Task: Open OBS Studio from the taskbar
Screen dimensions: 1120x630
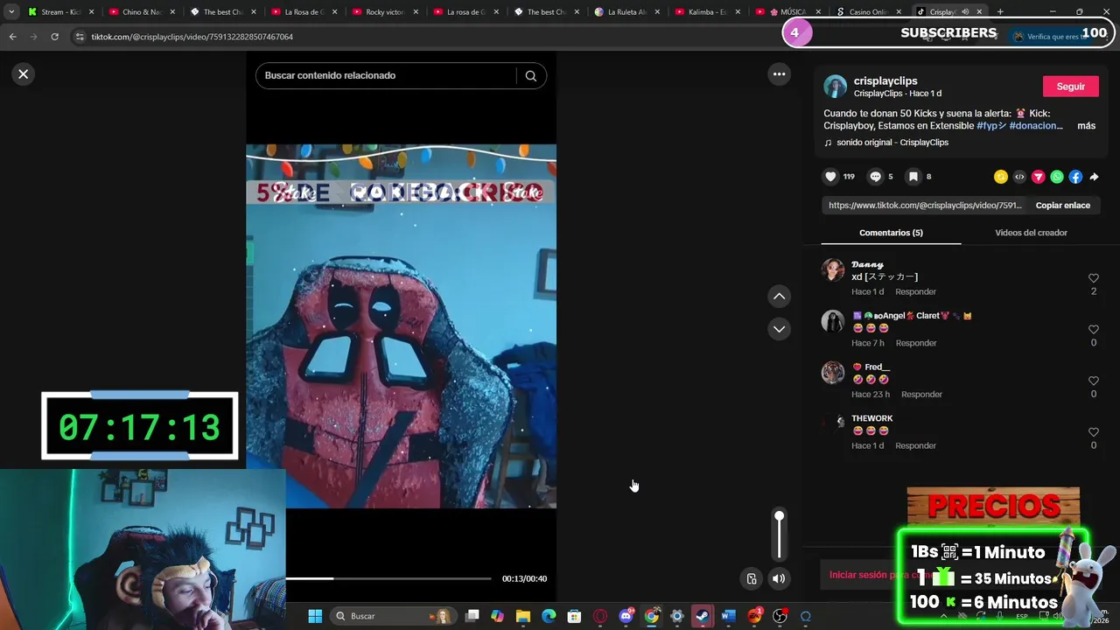Action: [x=780, y=616]
